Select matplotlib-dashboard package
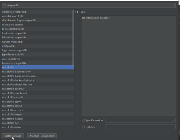Viewport: 180px width, 140px height. click(x=38, y=93)
